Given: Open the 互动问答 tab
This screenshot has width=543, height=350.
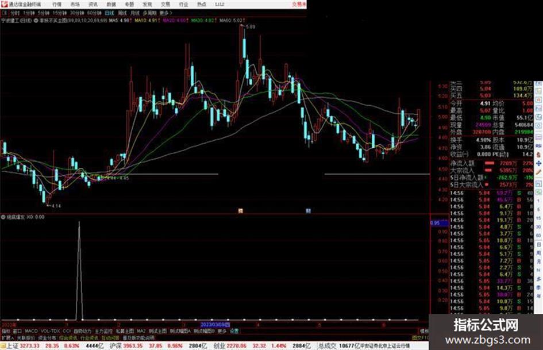Looking at the screenshot, I should 110,337.
